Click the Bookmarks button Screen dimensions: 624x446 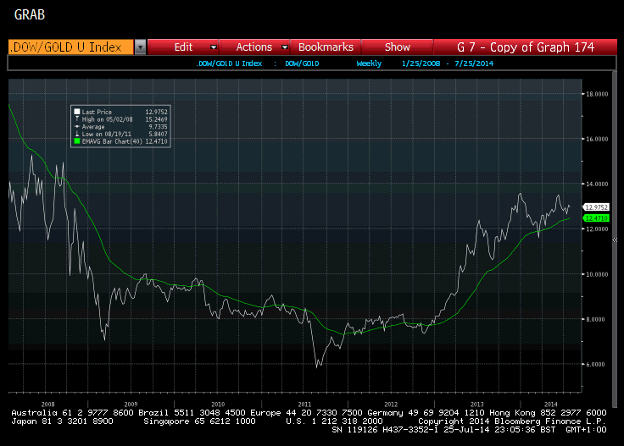326,47
